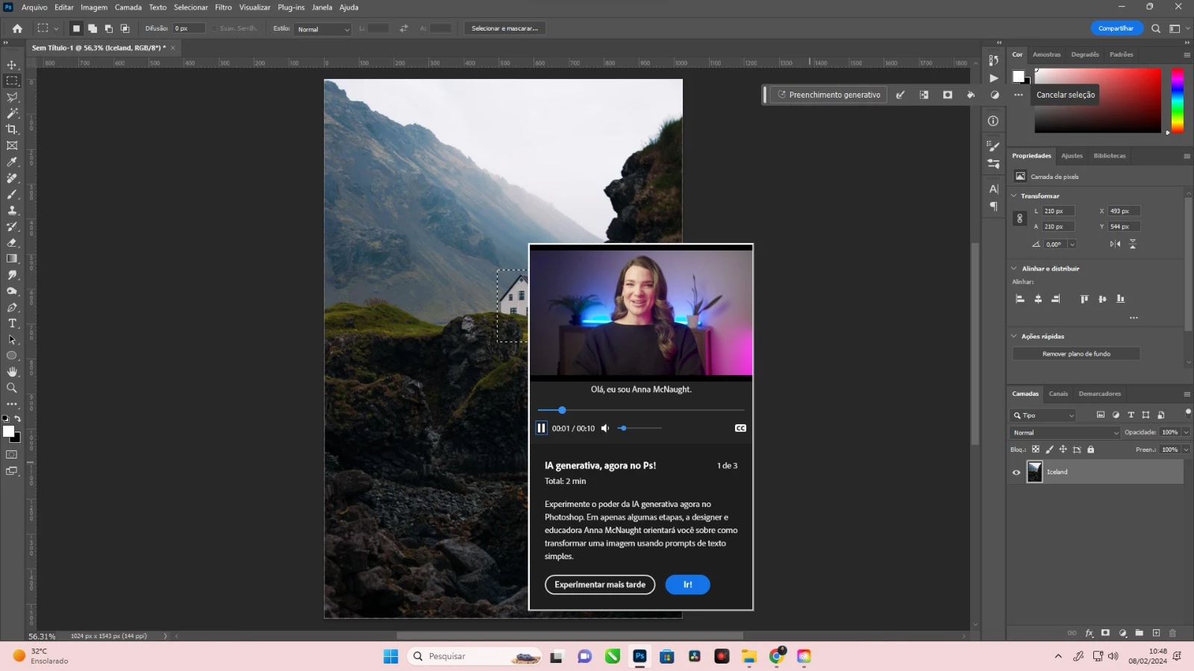Open the Filtro menu
This screenshot has width=1194, height=671.
coord(223,7)
